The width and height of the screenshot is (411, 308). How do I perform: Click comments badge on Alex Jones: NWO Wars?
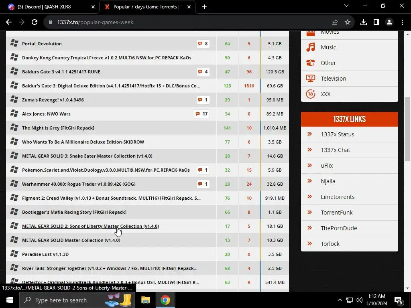click(202, 113)
